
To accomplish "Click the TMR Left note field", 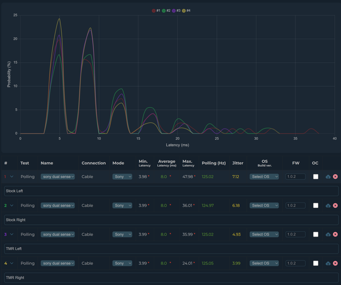I will 172,249.
